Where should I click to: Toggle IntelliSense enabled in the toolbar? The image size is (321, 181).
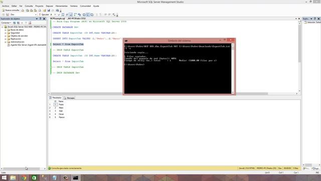click(x=71, y=15)
